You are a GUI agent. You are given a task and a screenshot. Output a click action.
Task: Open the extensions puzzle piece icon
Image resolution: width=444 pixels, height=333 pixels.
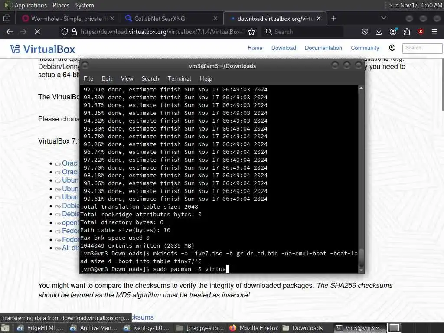pos(407,32)
